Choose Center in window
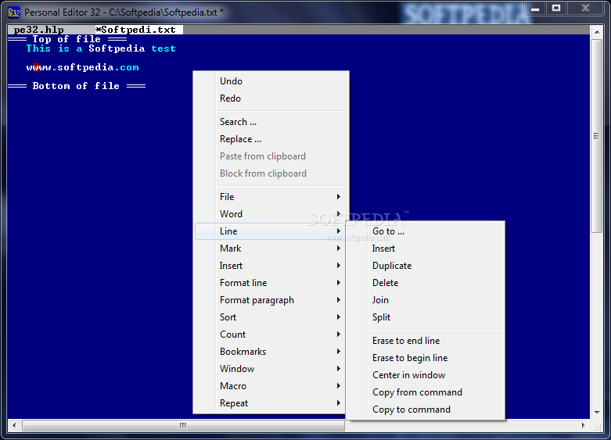Screen dimensions: 611x440 click(425, 374)
